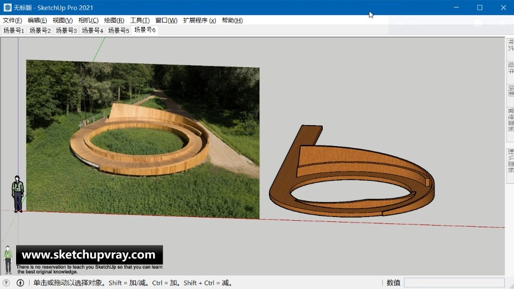Select the wooden spiral ring 3D model

(352, 171)
